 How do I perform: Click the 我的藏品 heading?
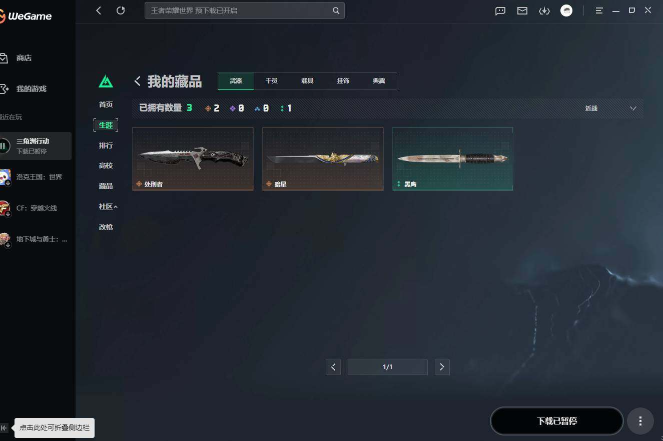click(x=175, y=81)
